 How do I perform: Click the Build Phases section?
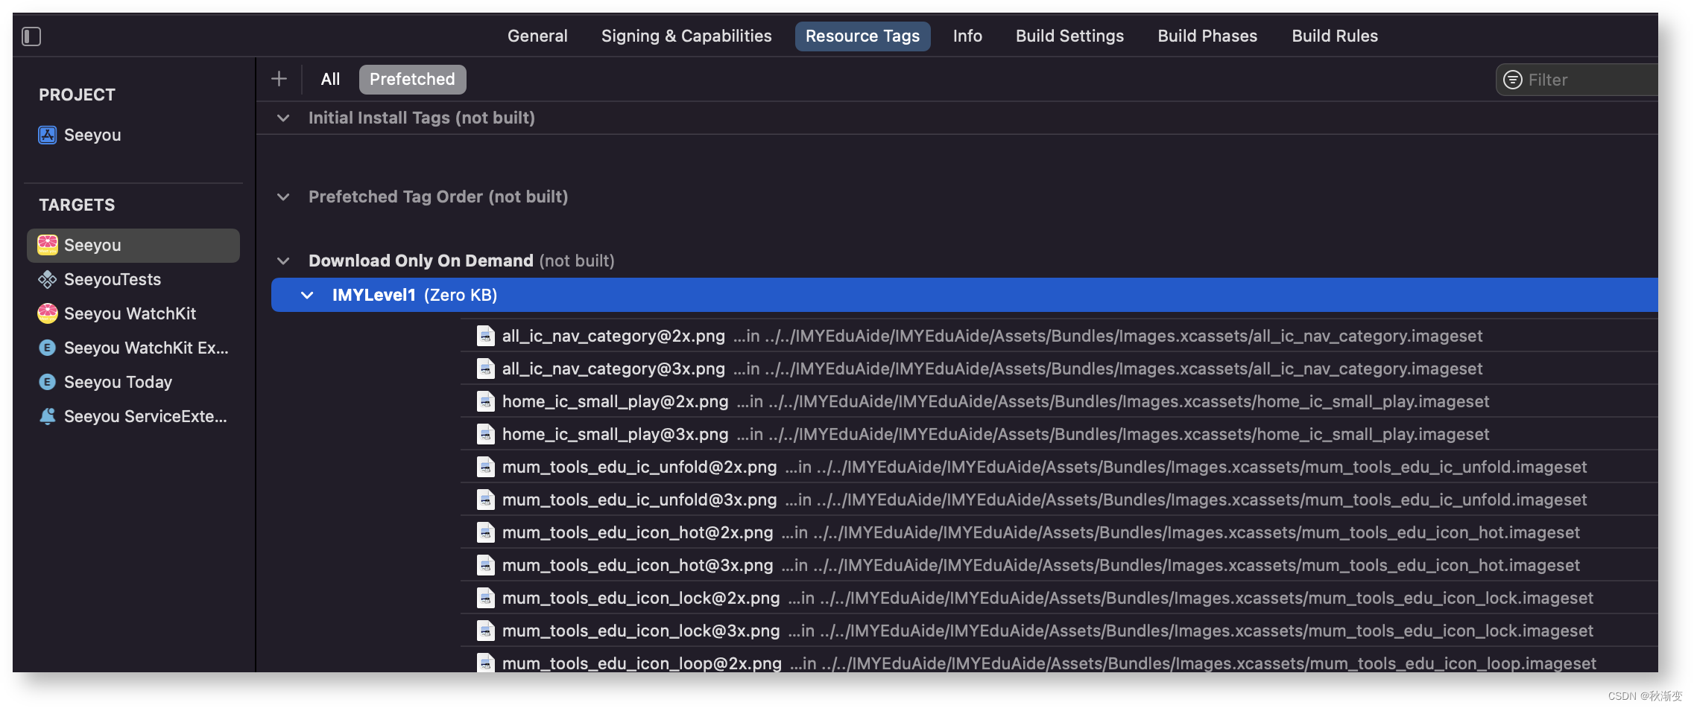tap(1207, 36)
